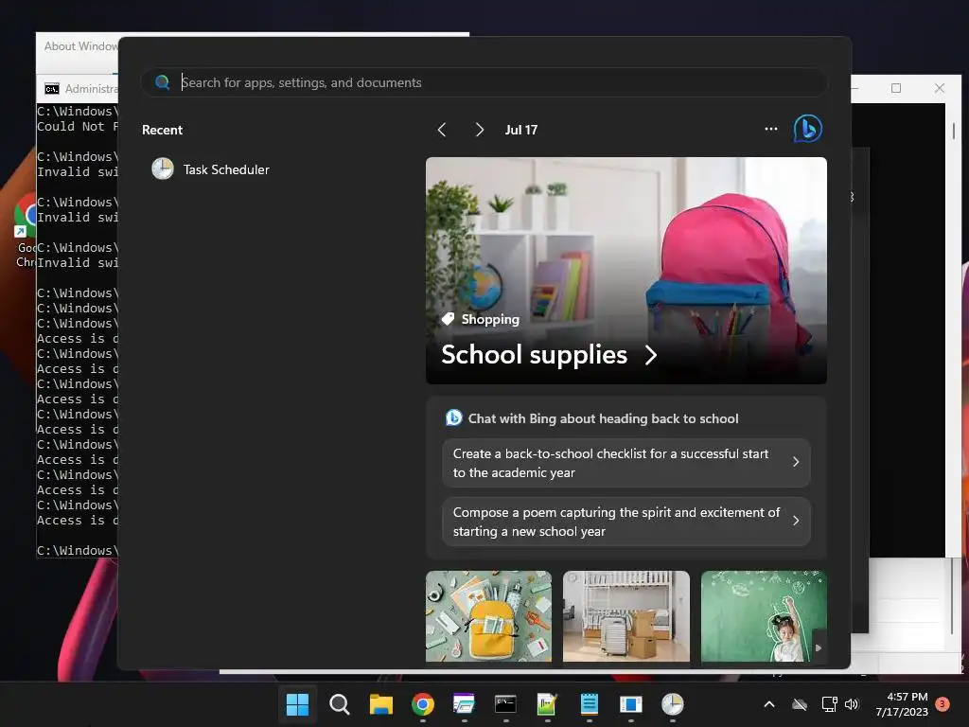Show hidden icons in the system tray

coord(769,704)
